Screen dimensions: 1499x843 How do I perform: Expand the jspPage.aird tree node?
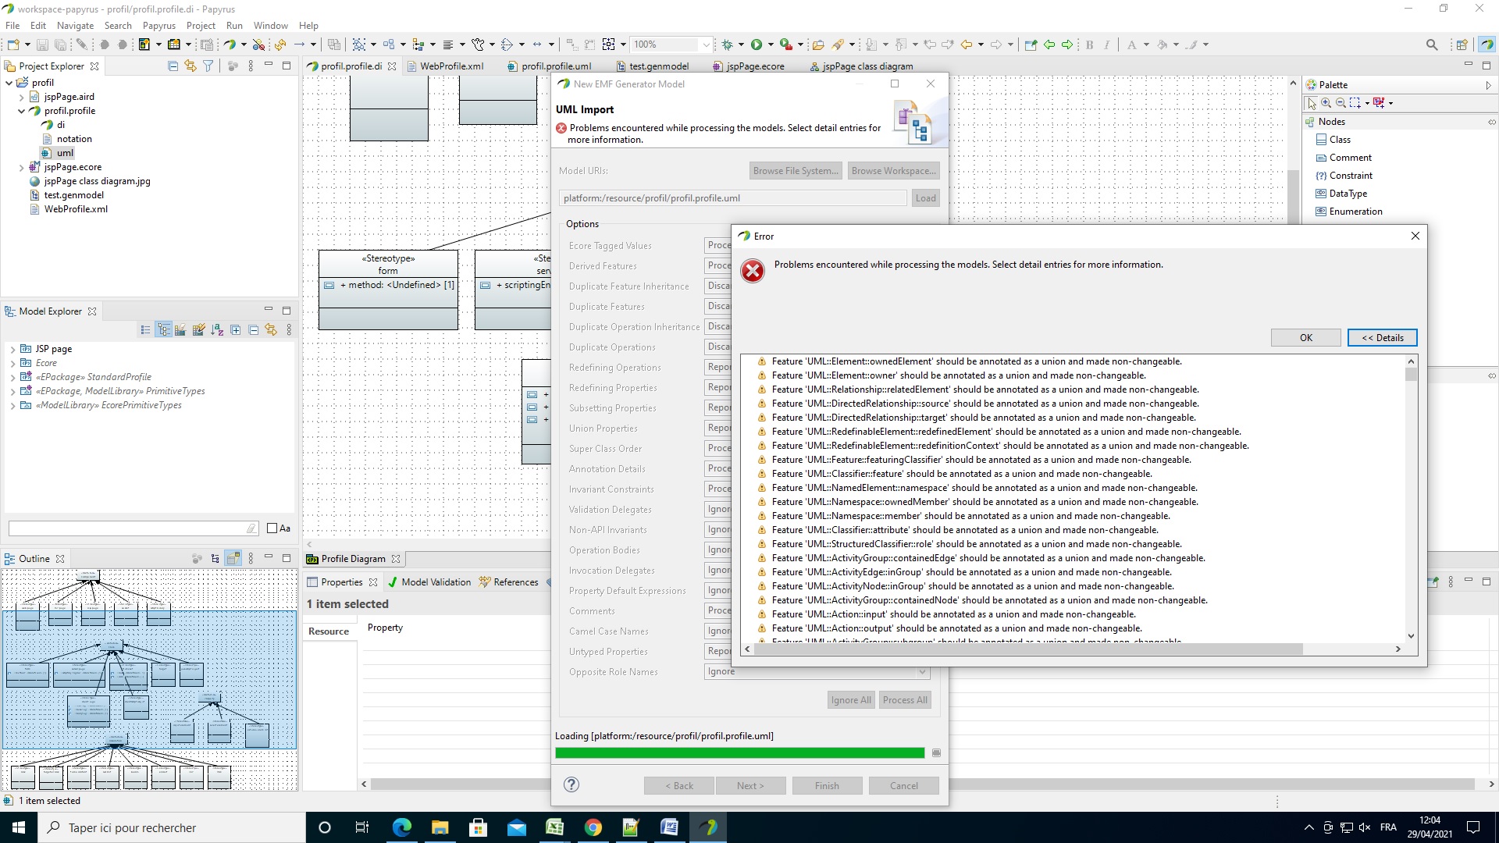21,97
